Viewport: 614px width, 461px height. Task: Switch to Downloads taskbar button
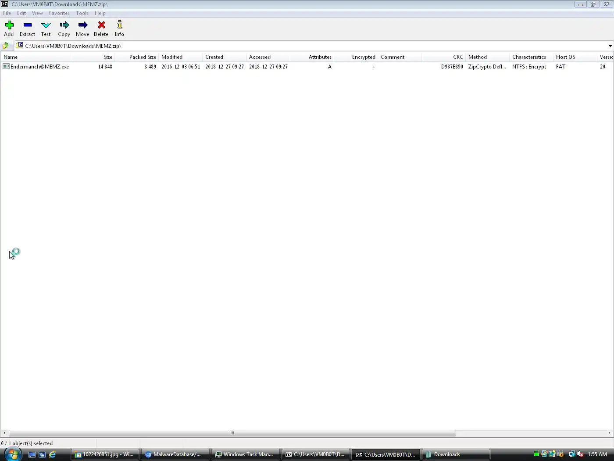coord(456,454)
